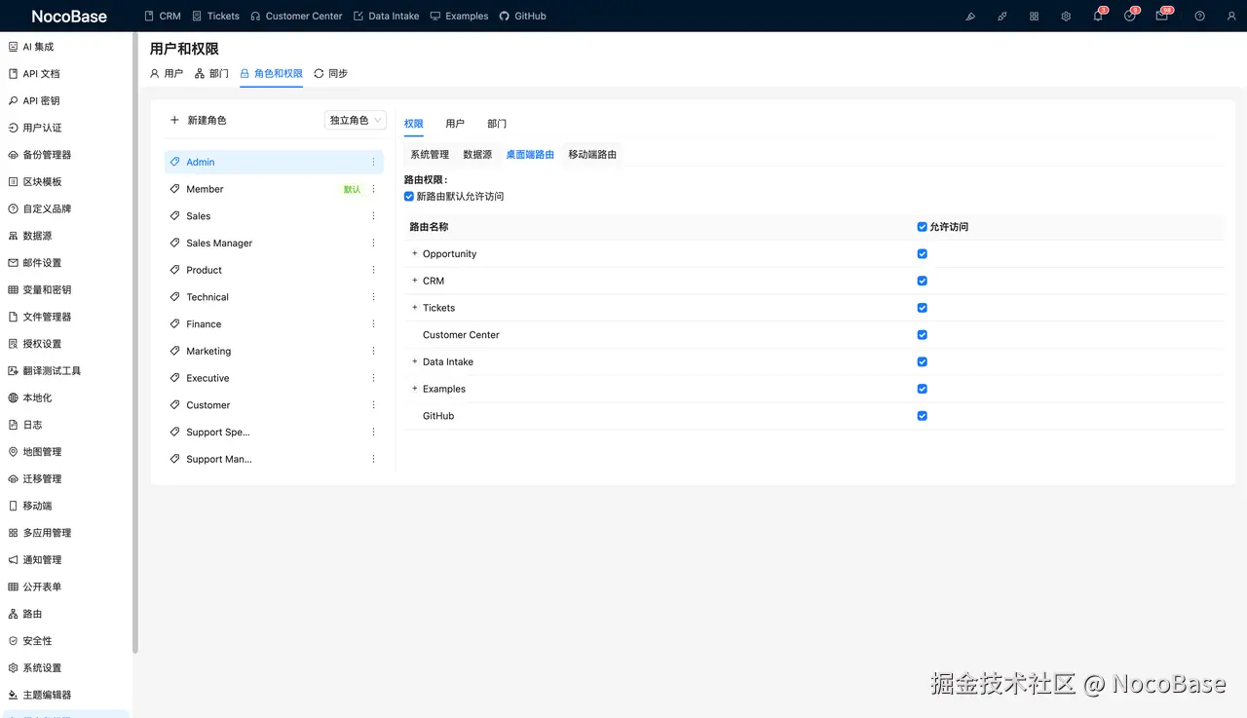This screenshot has height=718, width=1247.
Task: Expand the Opportunity route row
Action: [x=414, y=253]
